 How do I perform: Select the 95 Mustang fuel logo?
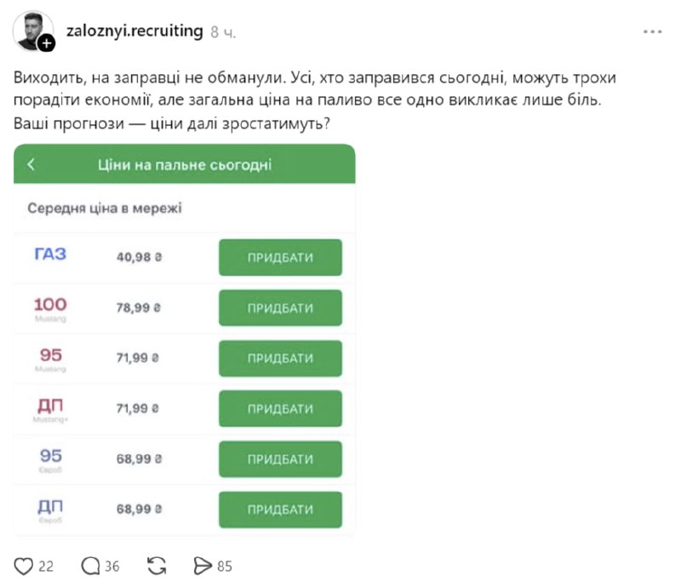click(50, 358)
